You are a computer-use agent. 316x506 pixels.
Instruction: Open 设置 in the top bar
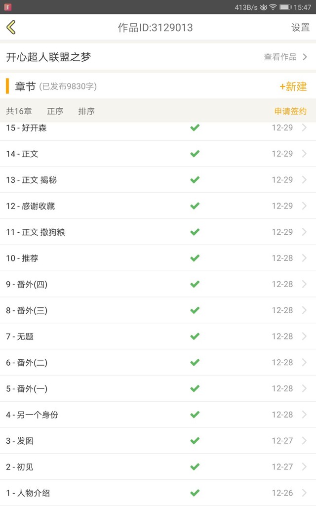click(x=300, y=27)
